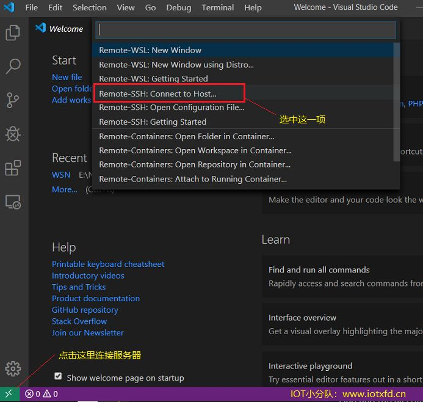Viewport: 423px width, 402px height.
Task: Click Interface overview card
Action: click(x=342, y=324)
